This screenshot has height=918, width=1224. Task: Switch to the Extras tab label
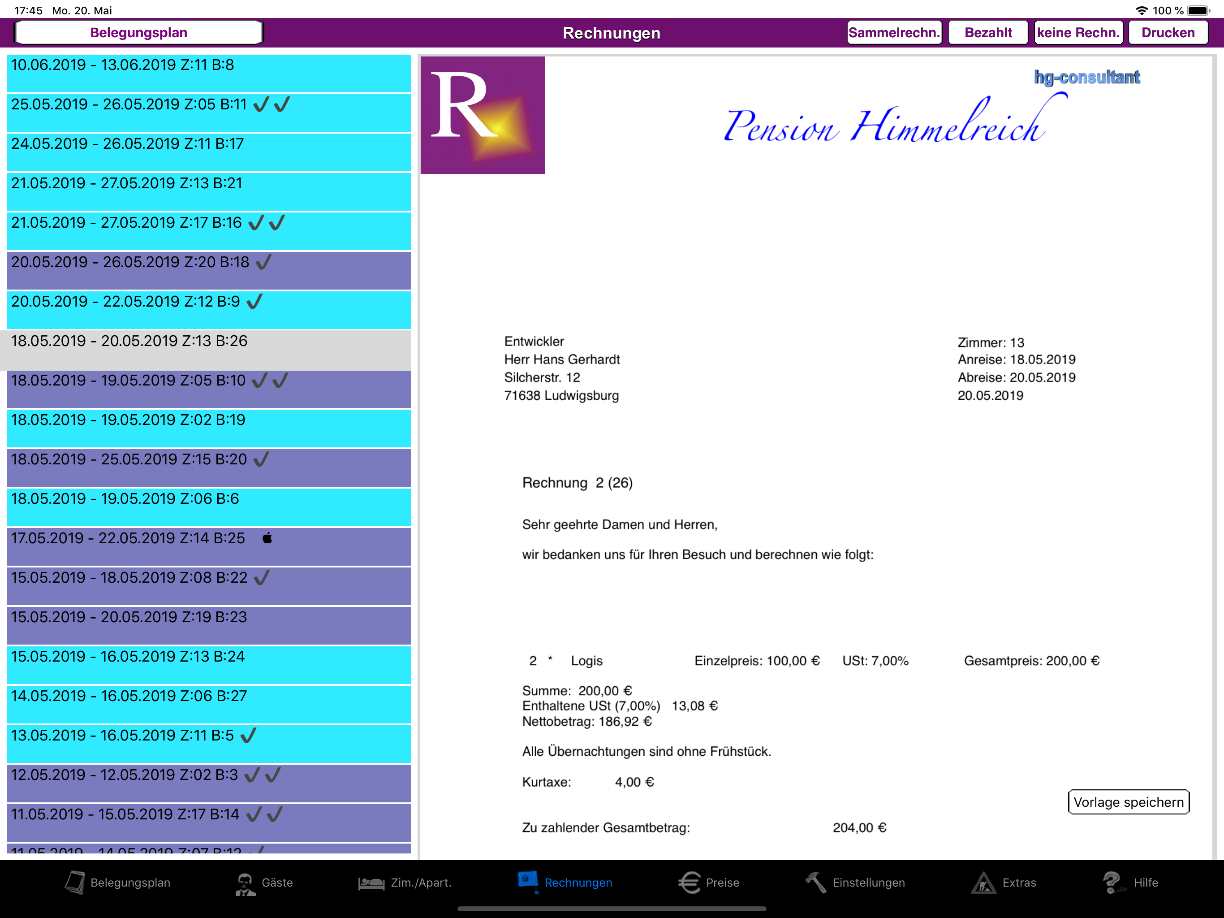click(1019, 883)
